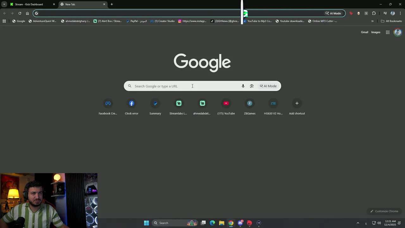Start voice search with the microphone icon

click(243, 86)
